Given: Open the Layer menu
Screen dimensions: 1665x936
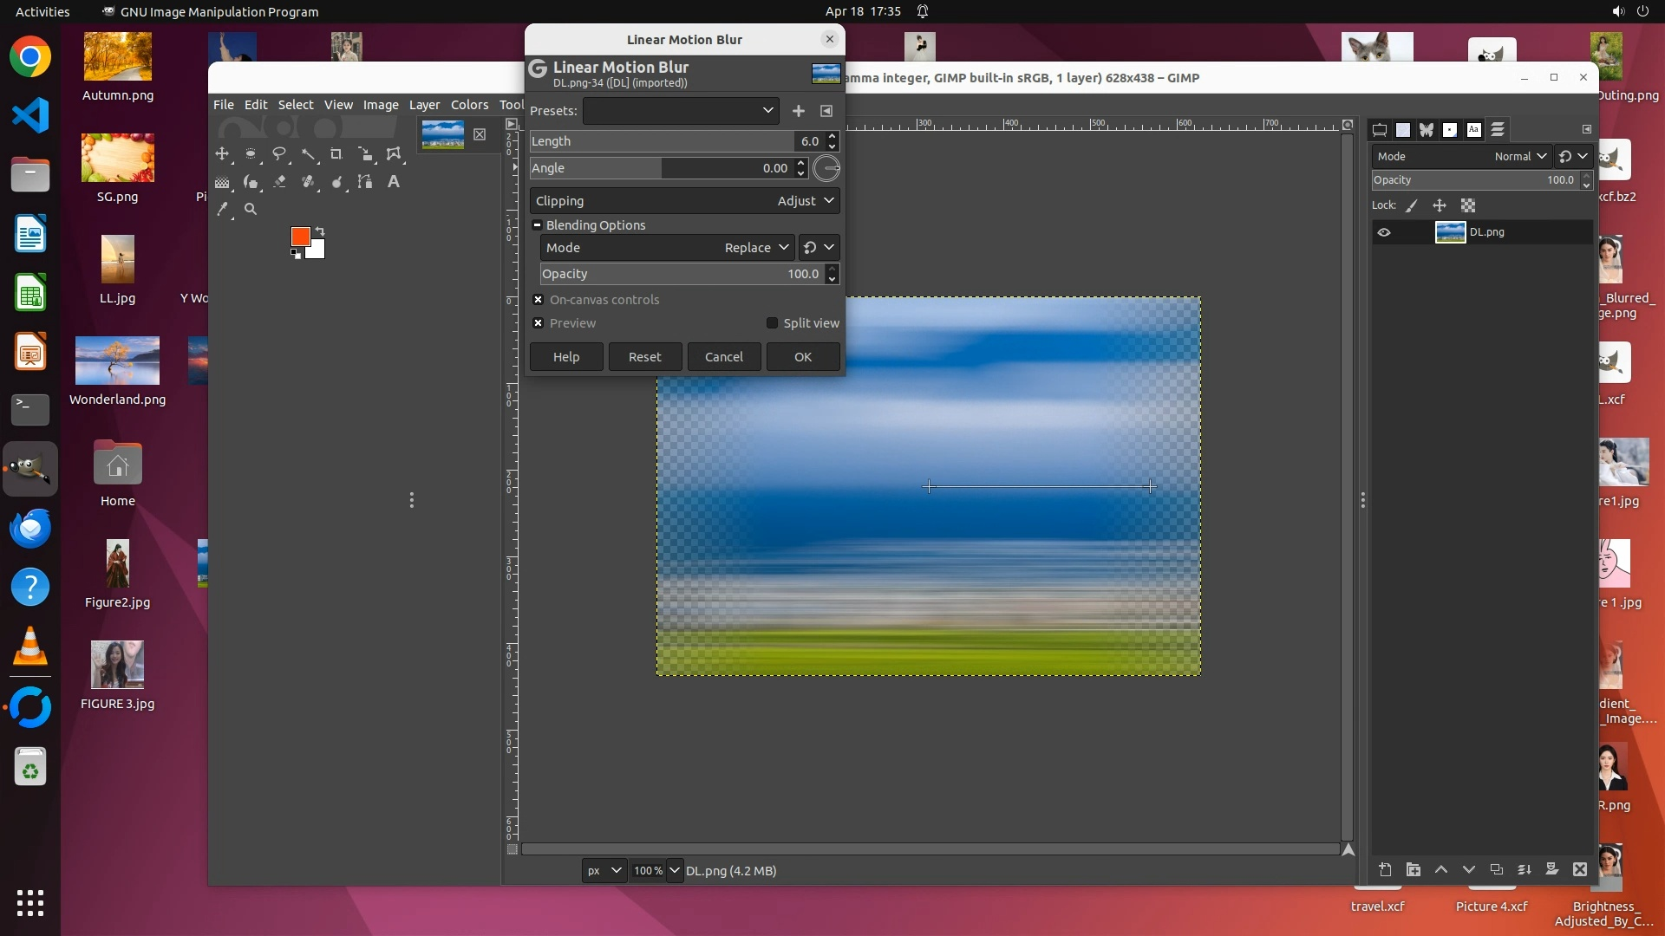Looking at the screenshot, I should point(424,105).
